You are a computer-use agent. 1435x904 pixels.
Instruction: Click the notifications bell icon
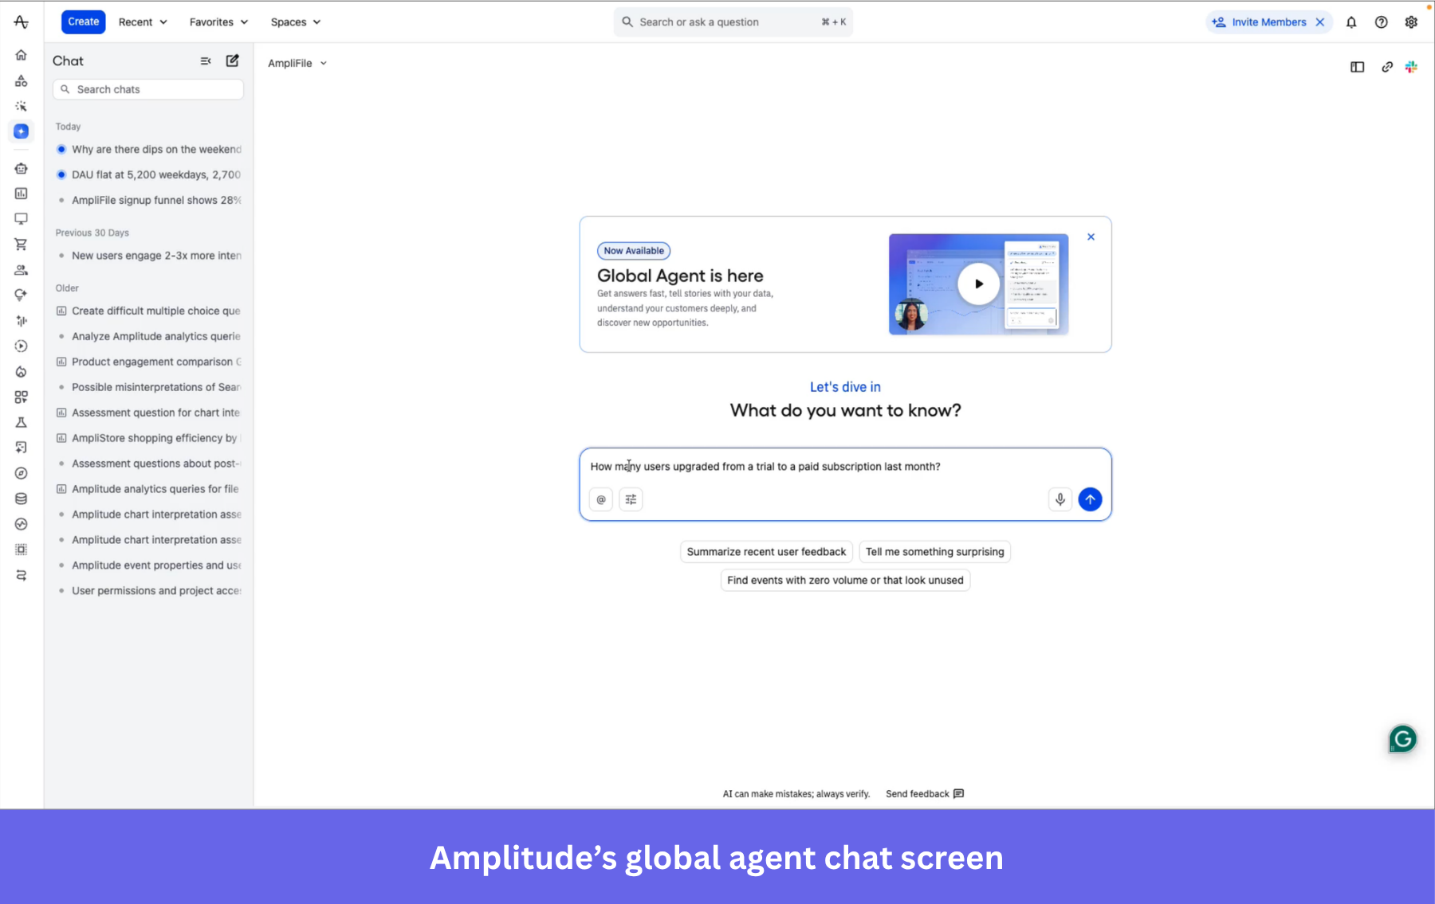pyautogui.click(x=1351, y=22)
